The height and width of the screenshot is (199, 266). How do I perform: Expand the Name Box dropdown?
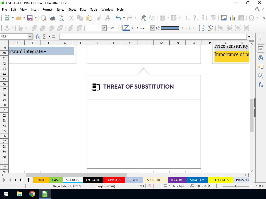coord(30,37)
